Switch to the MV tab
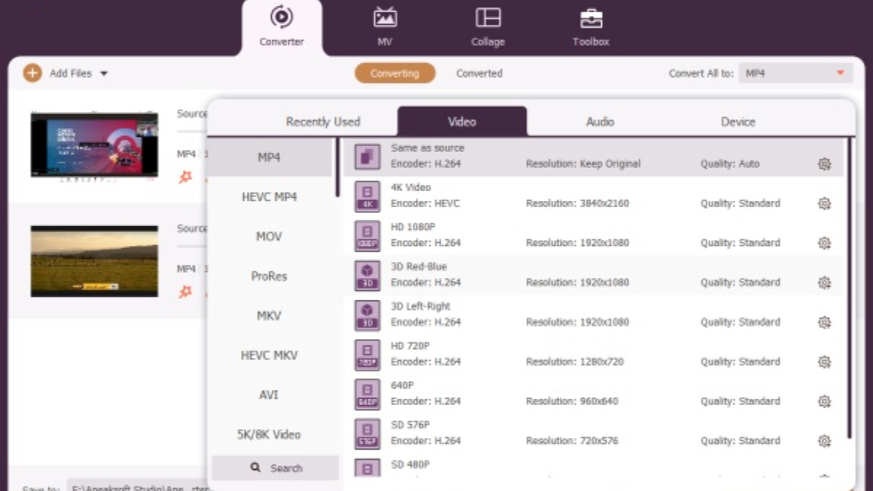The height and width of the screenshot is (491, 873). click(x=385, y=27)
